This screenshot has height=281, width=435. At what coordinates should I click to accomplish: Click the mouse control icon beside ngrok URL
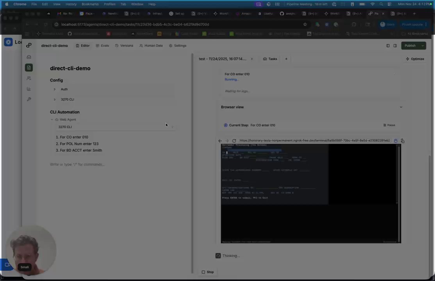396,140
